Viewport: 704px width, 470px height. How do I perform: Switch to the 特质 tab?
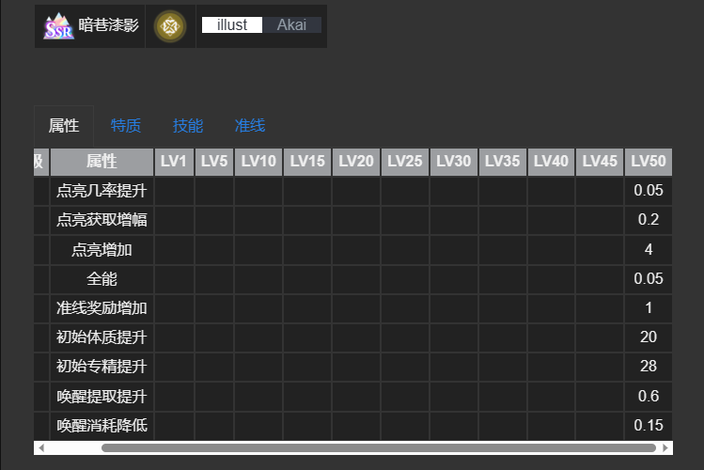(x=126, y=126)
